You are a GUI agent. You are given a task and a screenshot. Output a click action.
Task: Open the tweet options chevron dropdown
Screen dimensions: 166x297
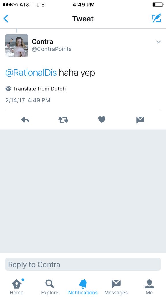(158, 42)
